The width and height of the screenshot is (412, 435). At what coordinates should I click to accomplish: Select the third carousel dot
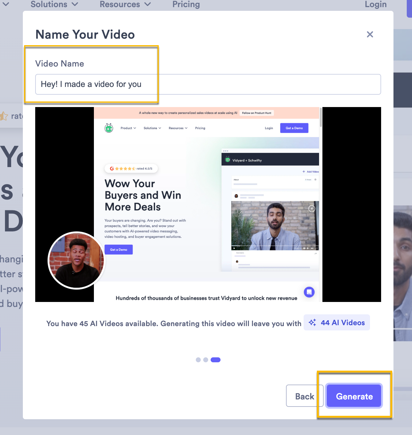click(x=216, y=360)
